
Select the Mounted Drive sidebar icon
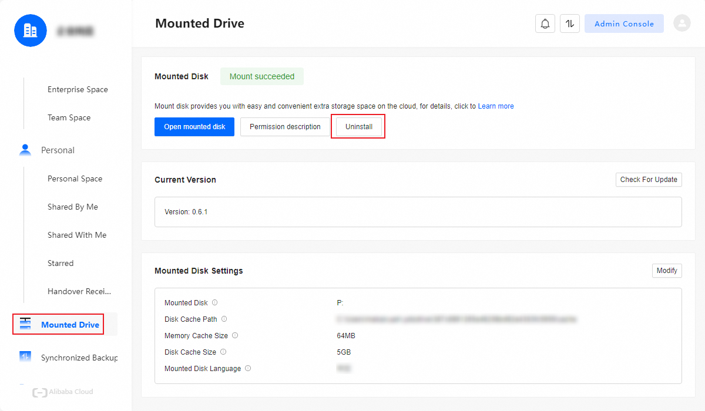pos(25,324)
